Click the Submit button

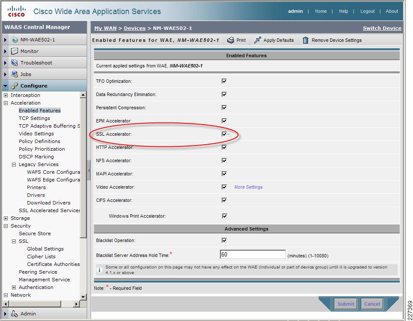(x=346, y=304)
